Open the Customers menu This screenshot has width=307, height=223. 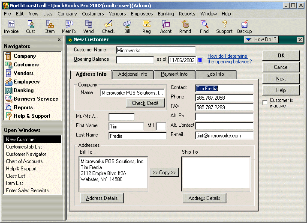point(93,14)
